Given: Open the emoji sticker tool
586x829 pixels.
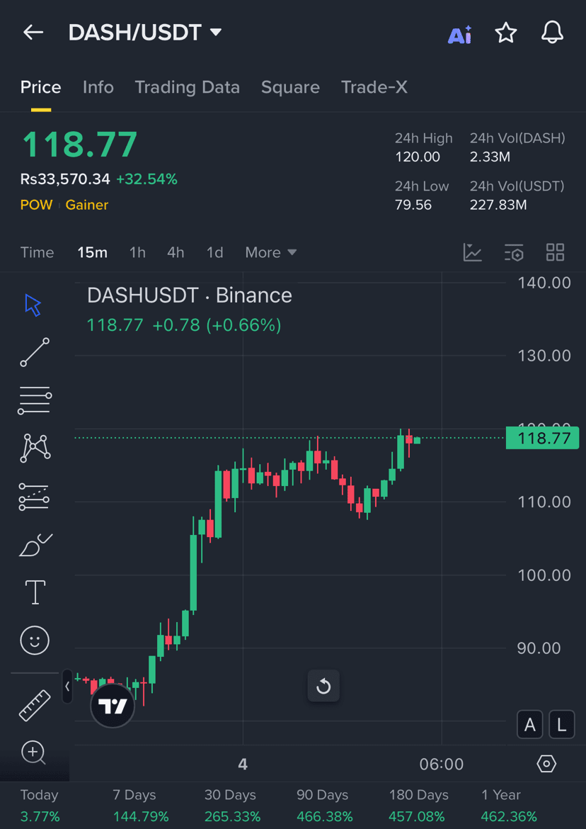Looking at the screenshot, I should [35, 641].
